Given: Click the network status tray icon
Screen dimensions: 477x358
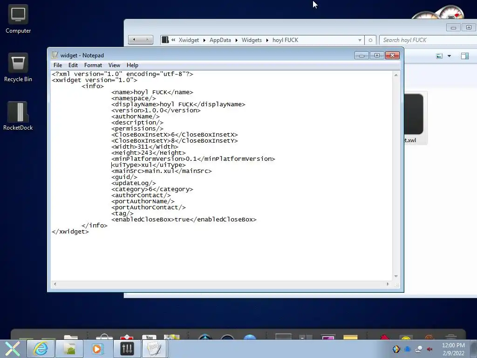Looking at the screenshot, I should [419, 349].
